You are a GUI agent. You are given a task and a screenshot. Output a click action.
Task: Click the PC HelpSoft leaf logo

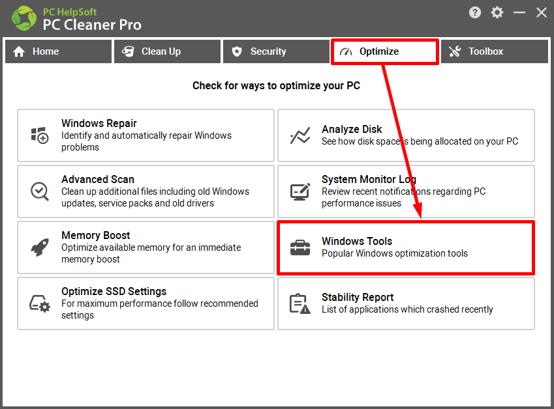[24, 18]
